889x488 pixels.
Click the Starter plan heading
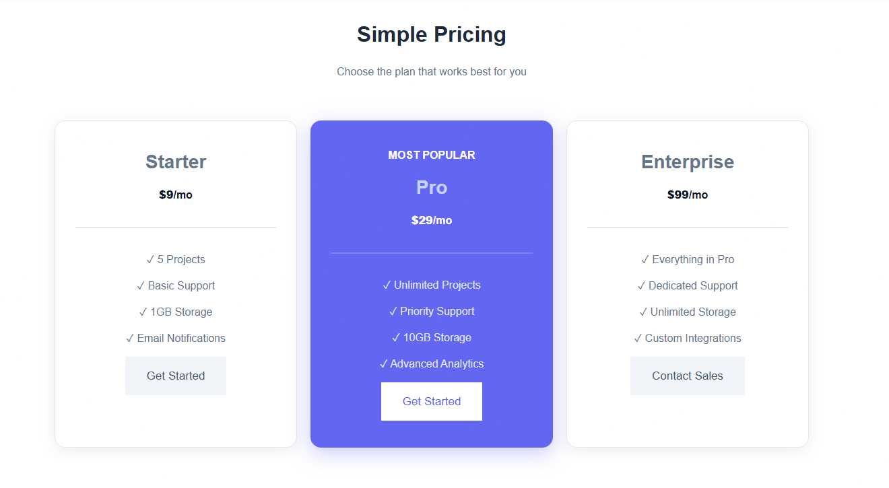[176, 162]
